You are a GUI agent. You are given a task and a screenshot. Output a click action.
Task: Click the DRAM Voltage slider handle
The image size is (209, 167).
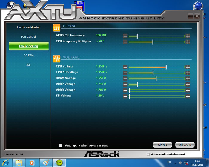click(156, 79)
